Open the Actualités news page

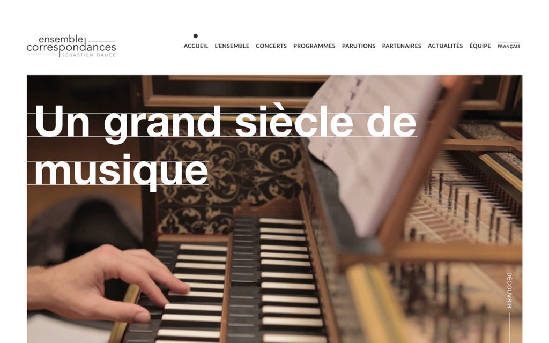[x=445, y=46]
